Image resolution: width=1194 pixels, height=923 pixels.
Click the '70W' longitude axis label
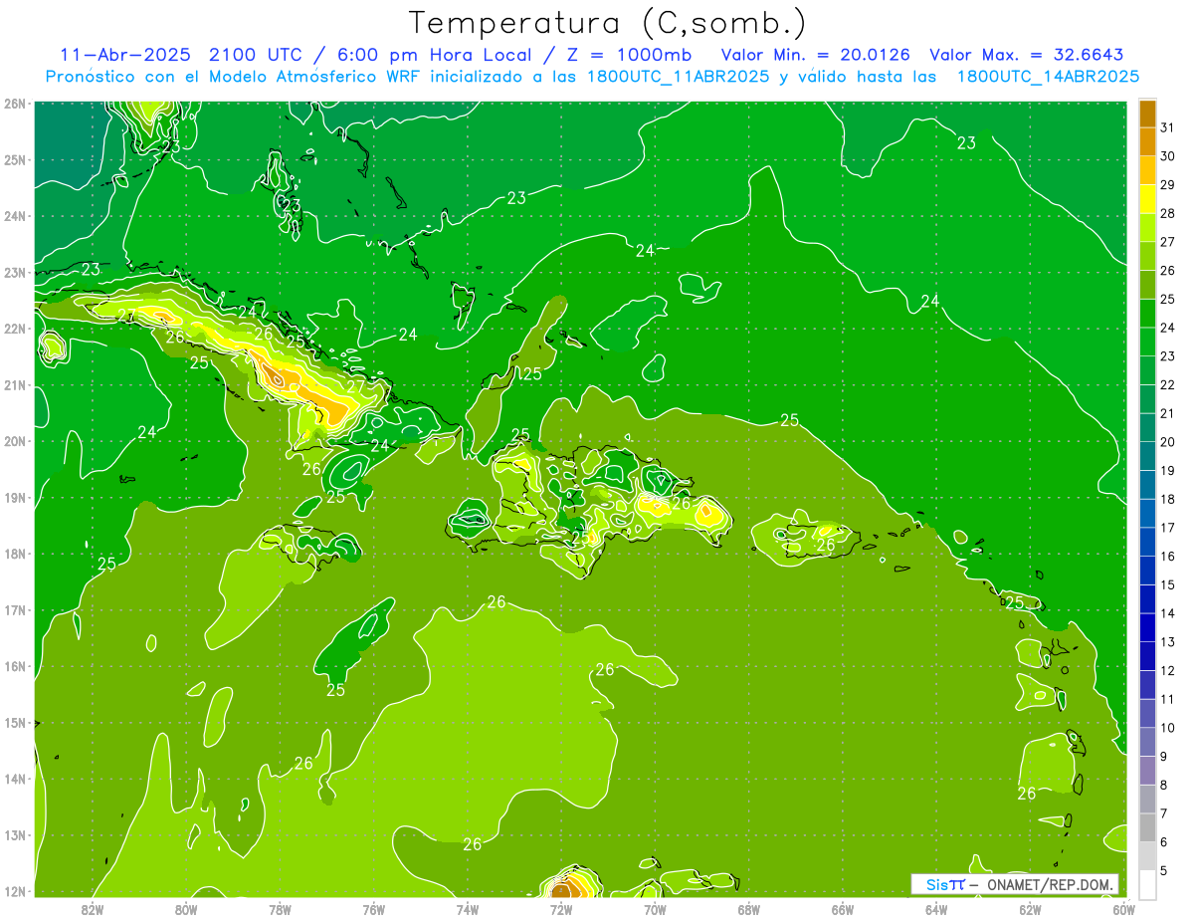tap(655, 909)
